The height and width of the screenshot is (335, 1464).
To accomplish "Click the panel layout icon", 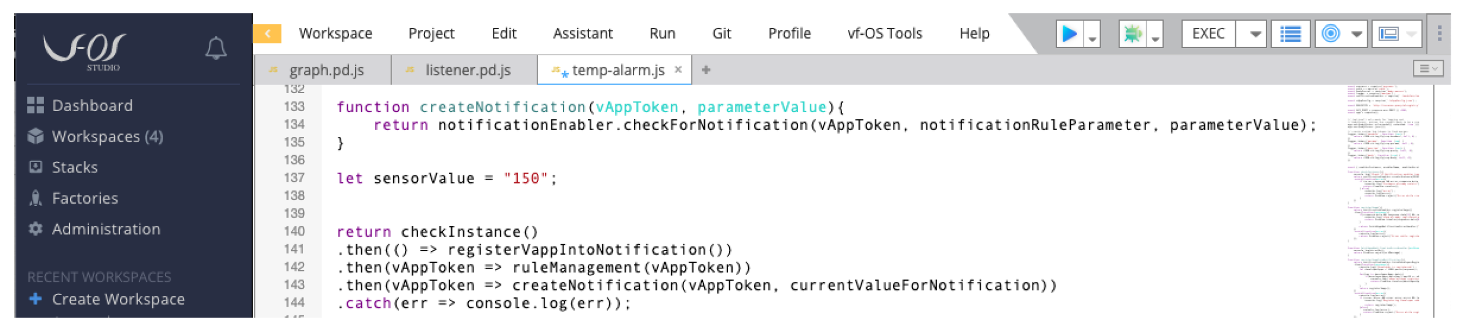I will tap(1389, 34).
